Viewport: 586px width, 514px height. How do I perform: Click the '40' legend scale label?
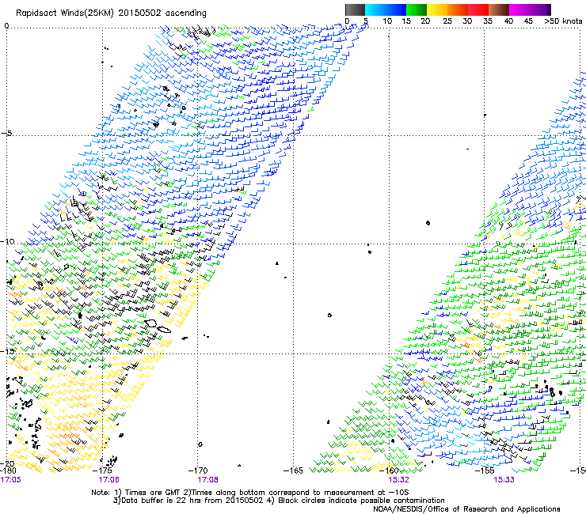[x=508, y=21]
